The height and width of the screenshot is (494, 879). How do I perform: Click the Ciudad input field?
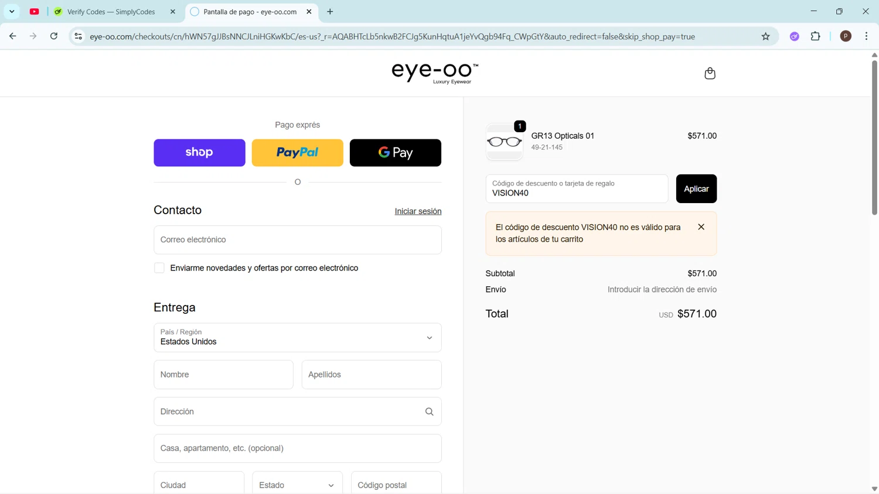pyautogui.click(x=199, y=485)
